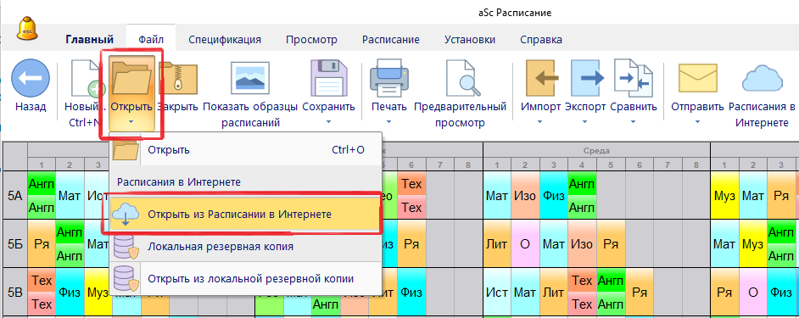Image resolution: width=799 pixels, height=318 pixels.
Task: Select the yellow Муз cell in row 5А
Action: point(724,195)
